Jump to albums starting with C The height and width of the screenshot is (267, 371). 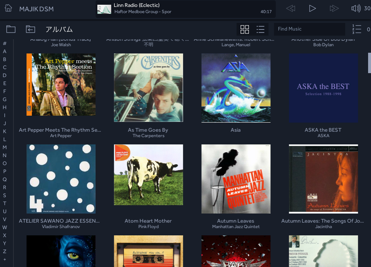[5, 67]
